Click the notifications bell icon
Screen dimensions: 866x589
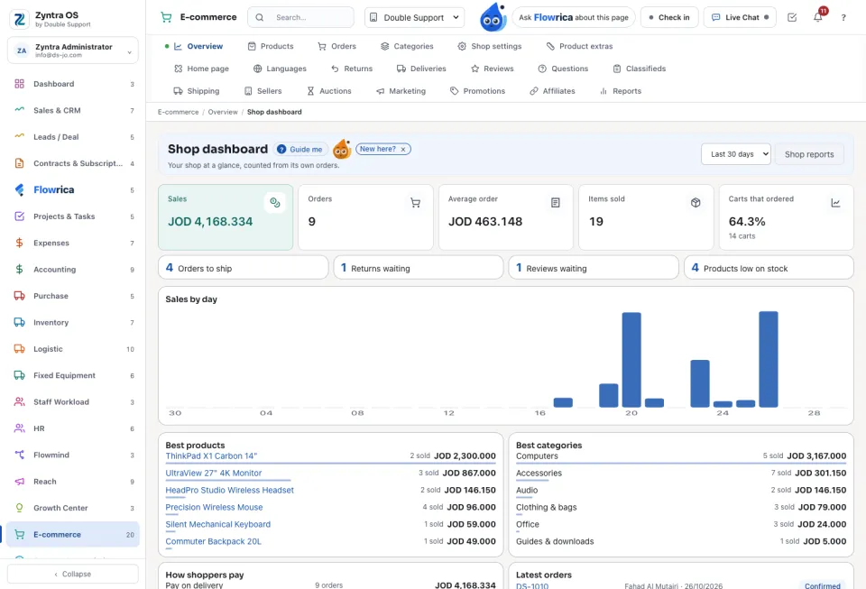pyautogui.click(x=818, y=17)
